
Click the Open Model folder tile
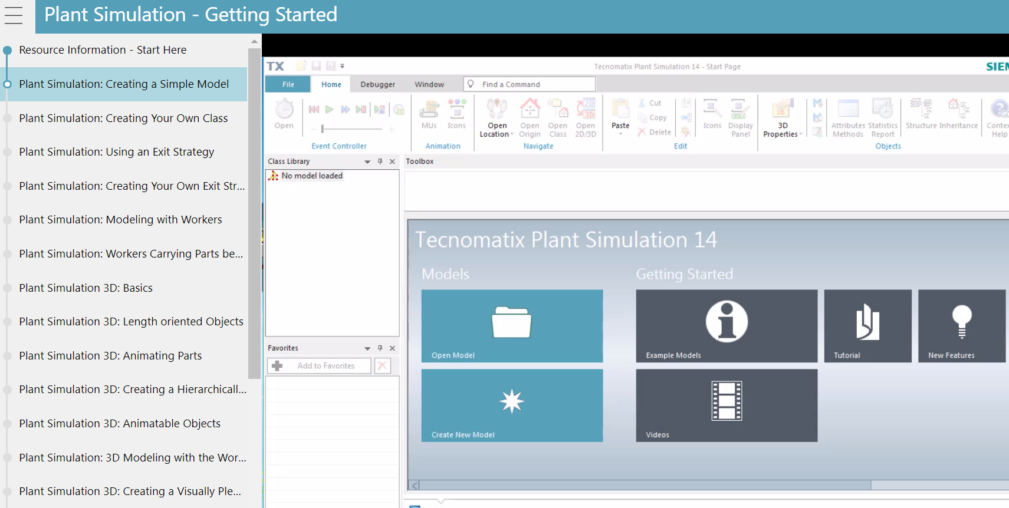click(512, 326)
